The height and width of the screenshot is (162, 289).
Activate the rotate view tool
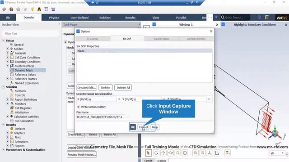(x=156, y=153)
